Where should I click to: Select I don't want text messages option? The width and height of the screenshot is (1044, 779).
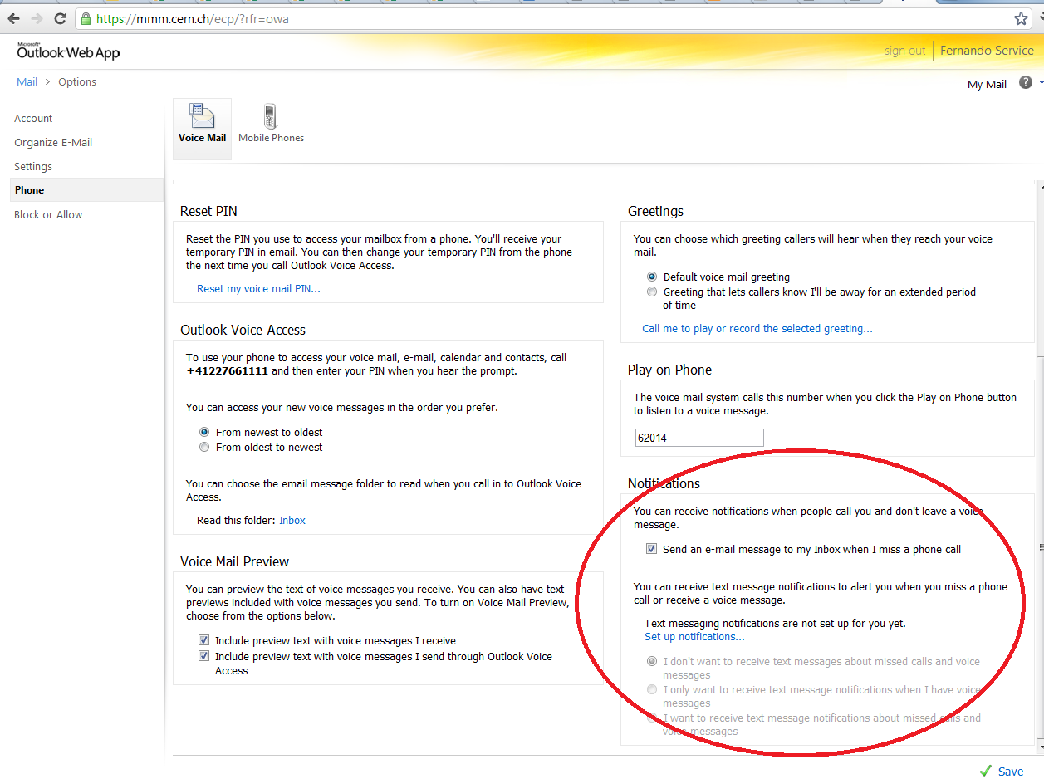652,662
